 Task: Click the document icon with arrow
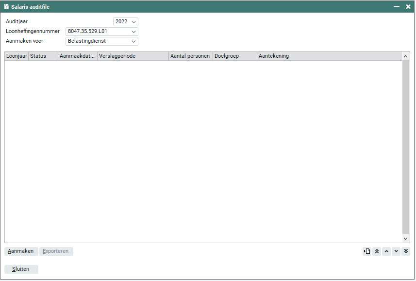tap(367, 251)
